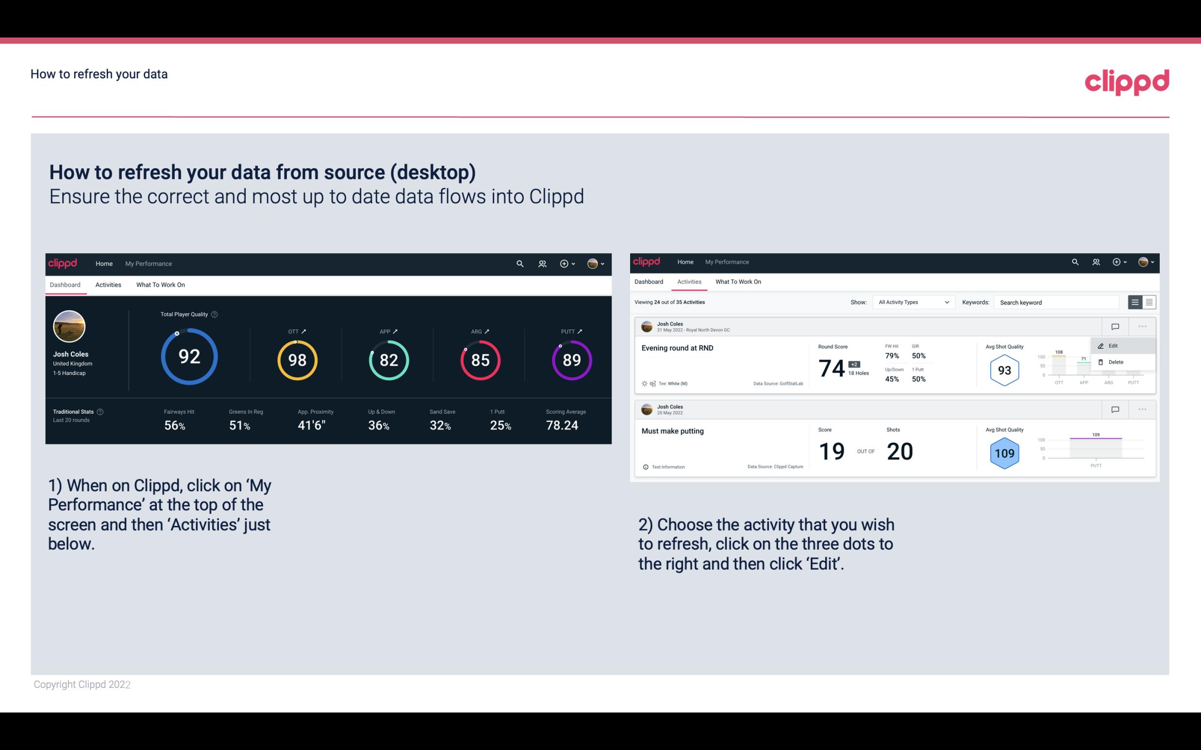Click the search icon in navigation bar
Viewport: 1201px width, 750px height.
pos(519,263)
